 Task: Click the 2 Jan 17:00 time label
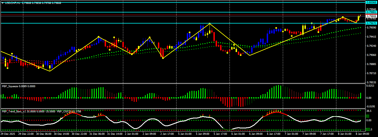pos(168,134)
